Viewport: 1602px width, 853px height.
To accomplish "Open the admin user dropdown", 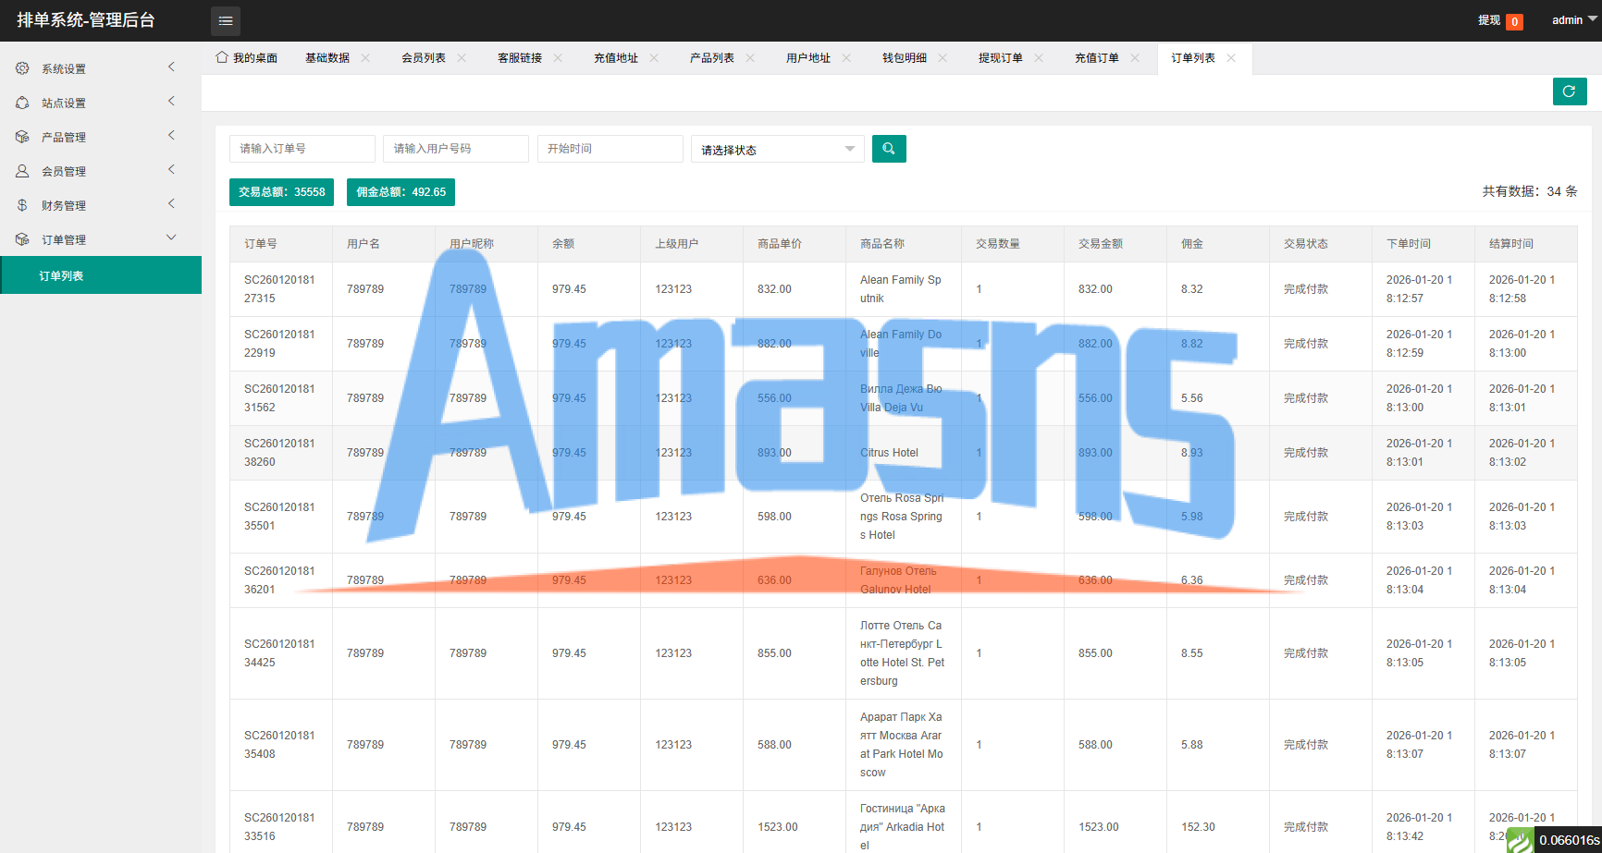I will tap(1574, 20).
